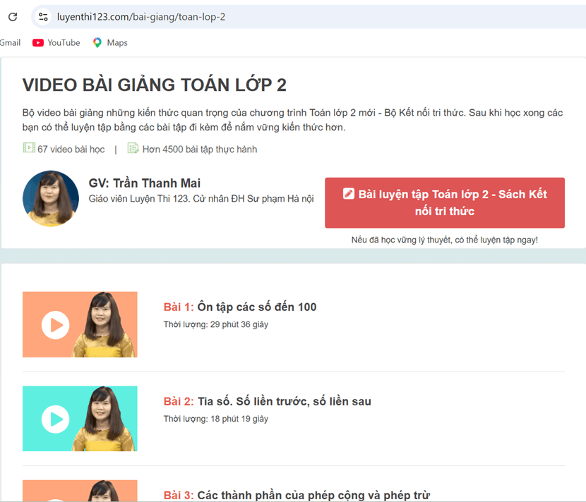This screenshot has height=502, width=586.
Task: Click the exercise sheet icon near 4500
Action: [133, 148]
